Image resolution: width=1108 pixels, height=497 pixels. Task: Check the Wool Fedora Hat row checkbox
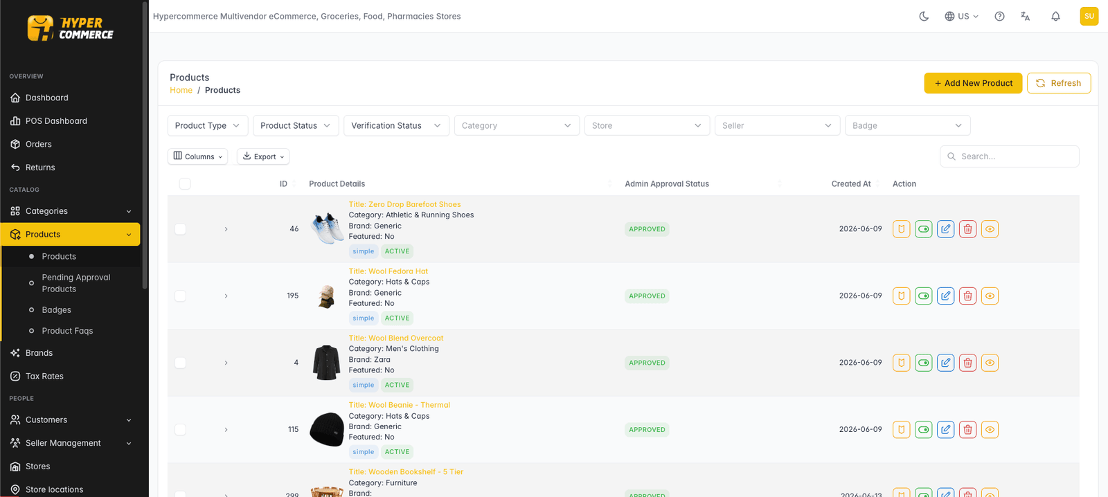pyautogui.click(x=181, y=296)
